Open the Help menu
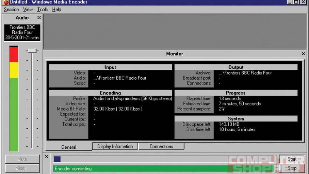Viewport: 309px width, 174px height. coord(57,10)
